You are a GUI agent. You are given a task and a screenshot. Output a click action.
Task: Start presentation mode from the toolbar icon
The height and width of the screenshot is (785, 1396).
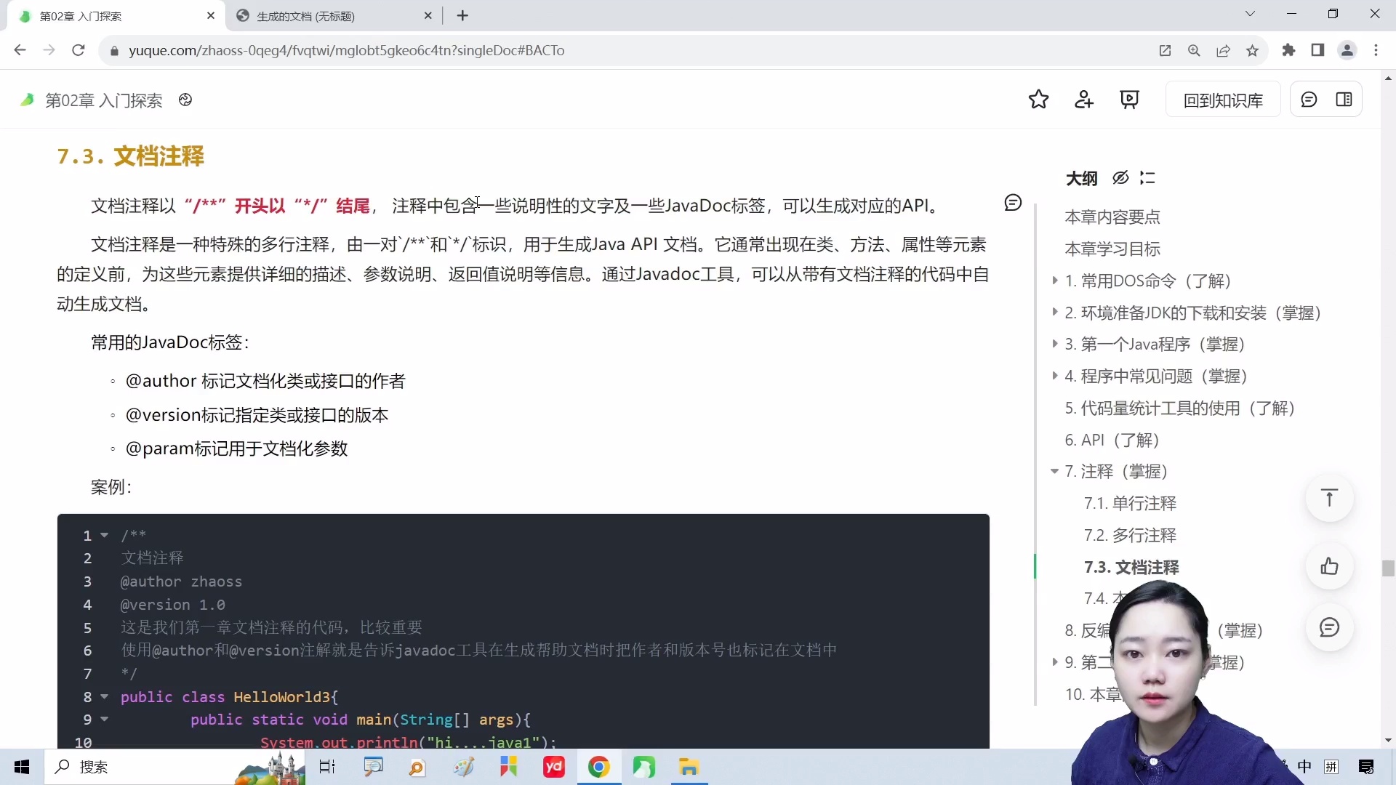pyautogui.click(x=1130, y=100)
